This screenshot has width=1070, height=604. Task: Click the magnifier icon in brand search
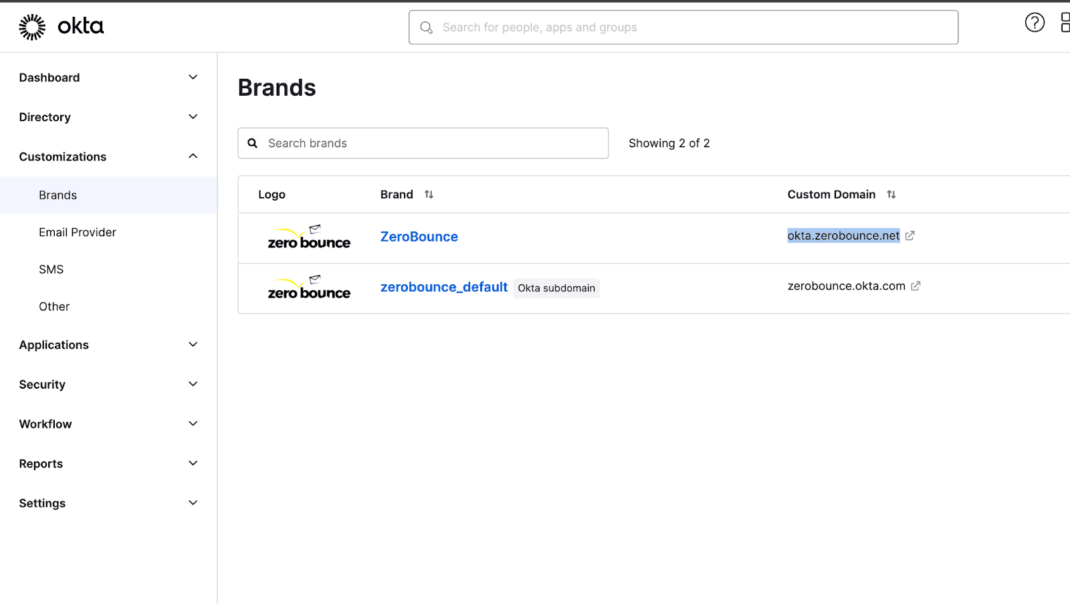pyautogui.click(x=252, y=142)
